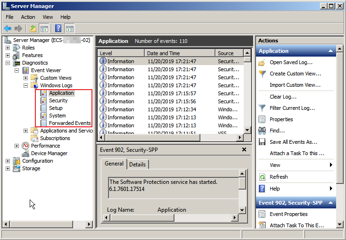Screen dimensions: 346x240
Task: Click the Back arrow toolbar icon
Action: point(8,29)
